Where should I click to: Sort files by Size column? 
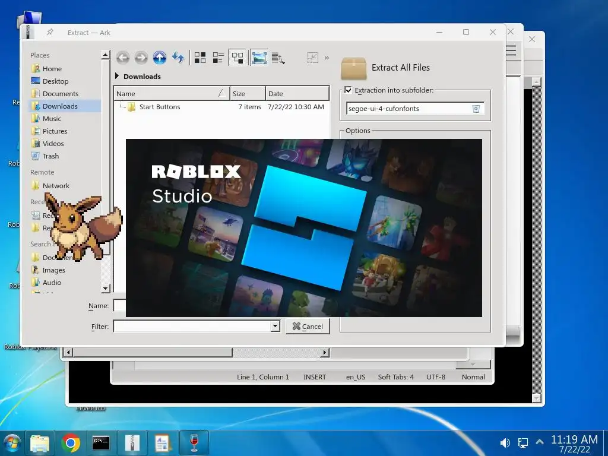[x=248, y=93]
